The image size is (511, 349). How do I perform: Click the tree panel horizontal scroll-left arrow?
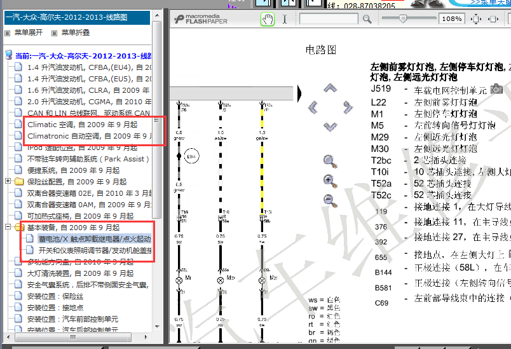click(x=8, y=337)
